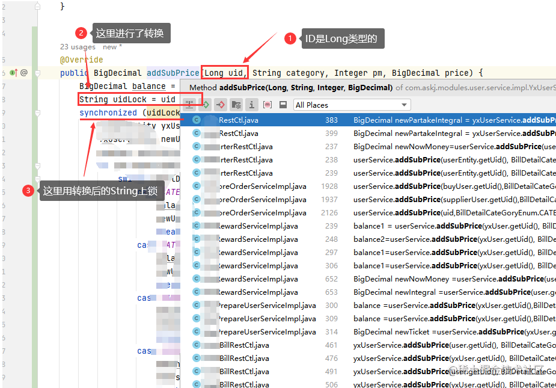
Task: Select PrepareUserServiceImpl.java line 314 usage
Action: [x=368, y=332]
